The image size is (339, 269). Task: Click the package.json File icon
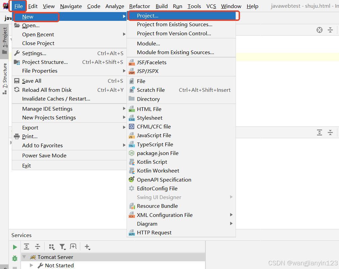(132, 153)
